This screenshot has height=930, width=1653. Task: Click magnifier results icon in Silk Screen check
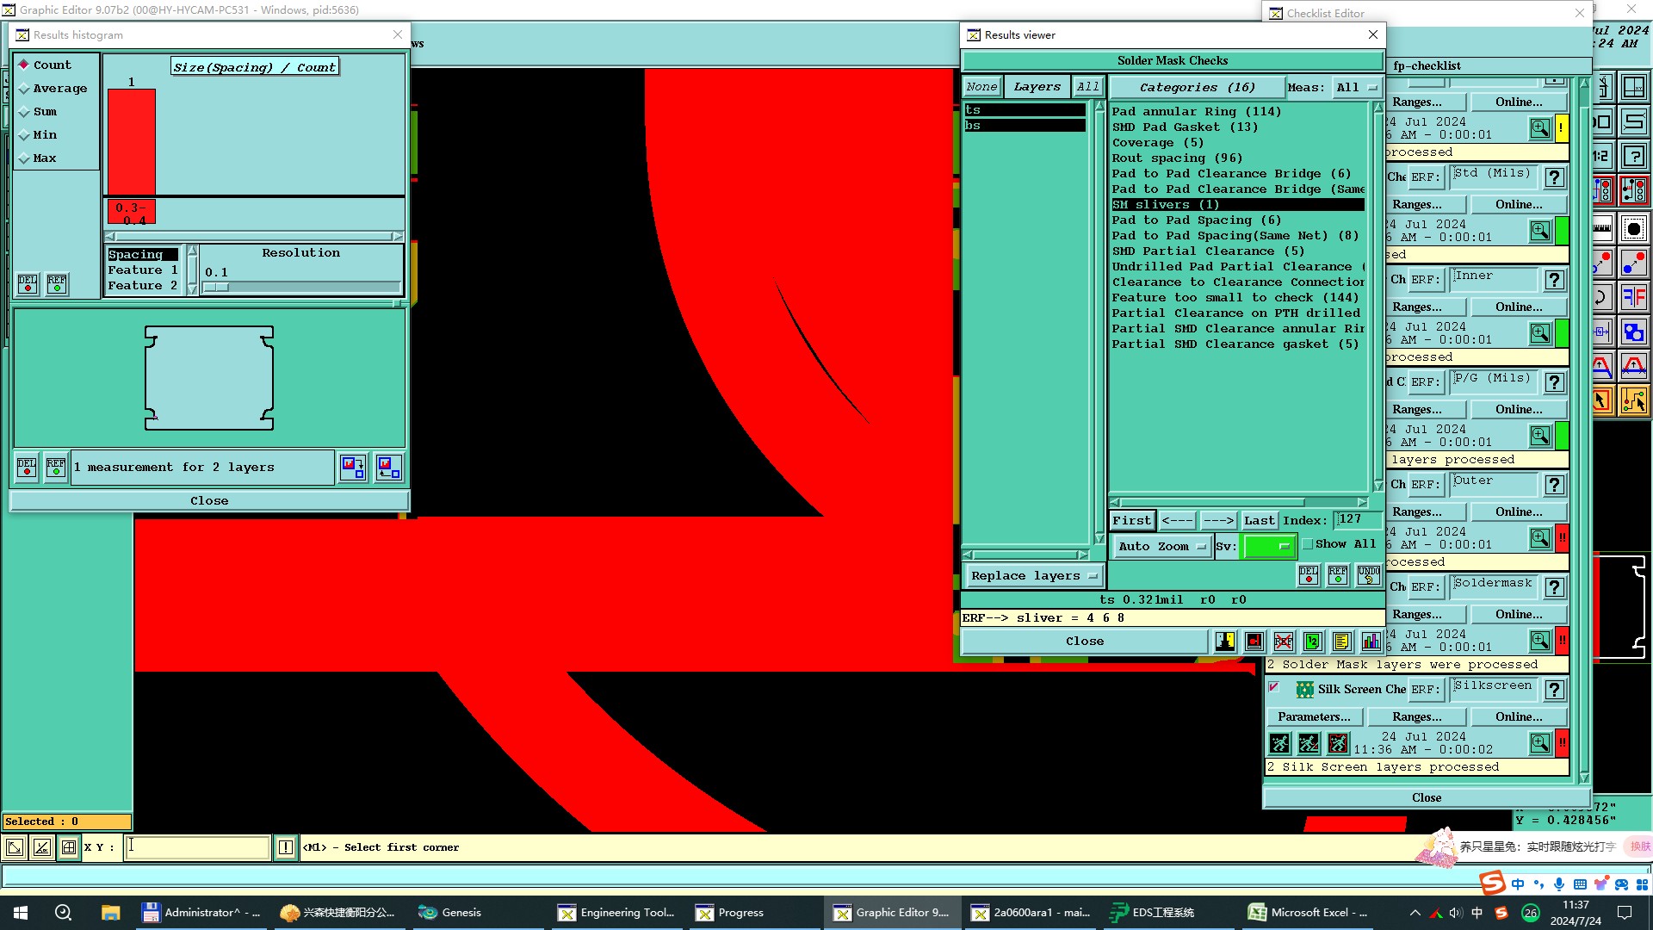(1539, 742)
